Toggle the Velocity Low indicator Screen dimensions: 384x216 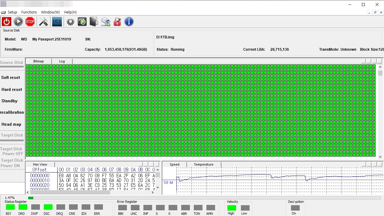[x=245, y=208]
